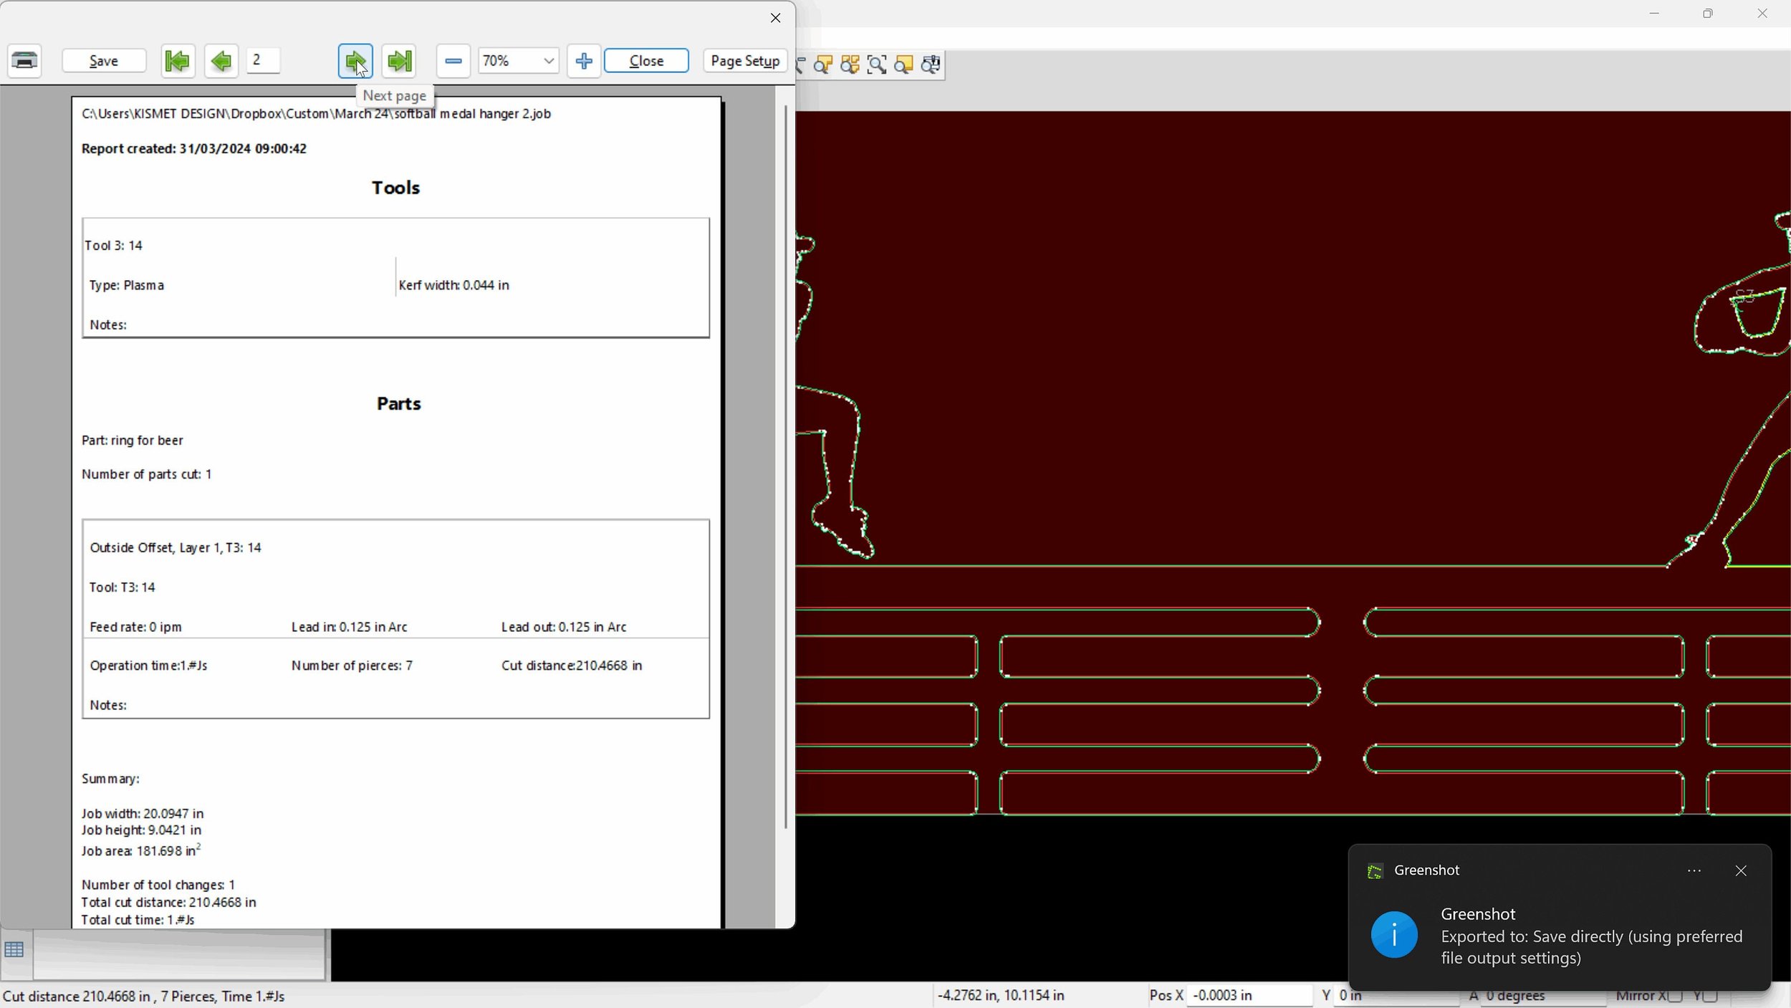Click the zoom to single part icon
Screen dimensions: 1791x1008
(823, 65)
